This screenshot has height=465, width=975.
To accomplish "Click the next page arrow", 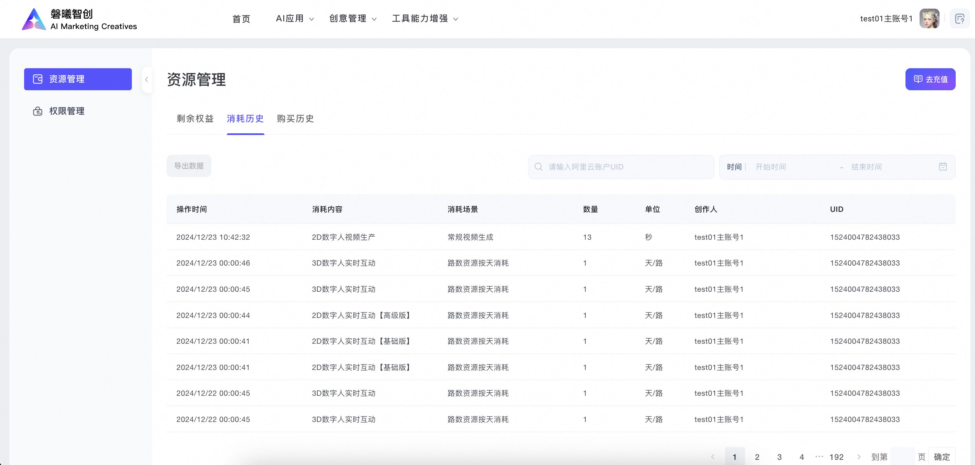I will pyautogui.click(x=859, y=457).
